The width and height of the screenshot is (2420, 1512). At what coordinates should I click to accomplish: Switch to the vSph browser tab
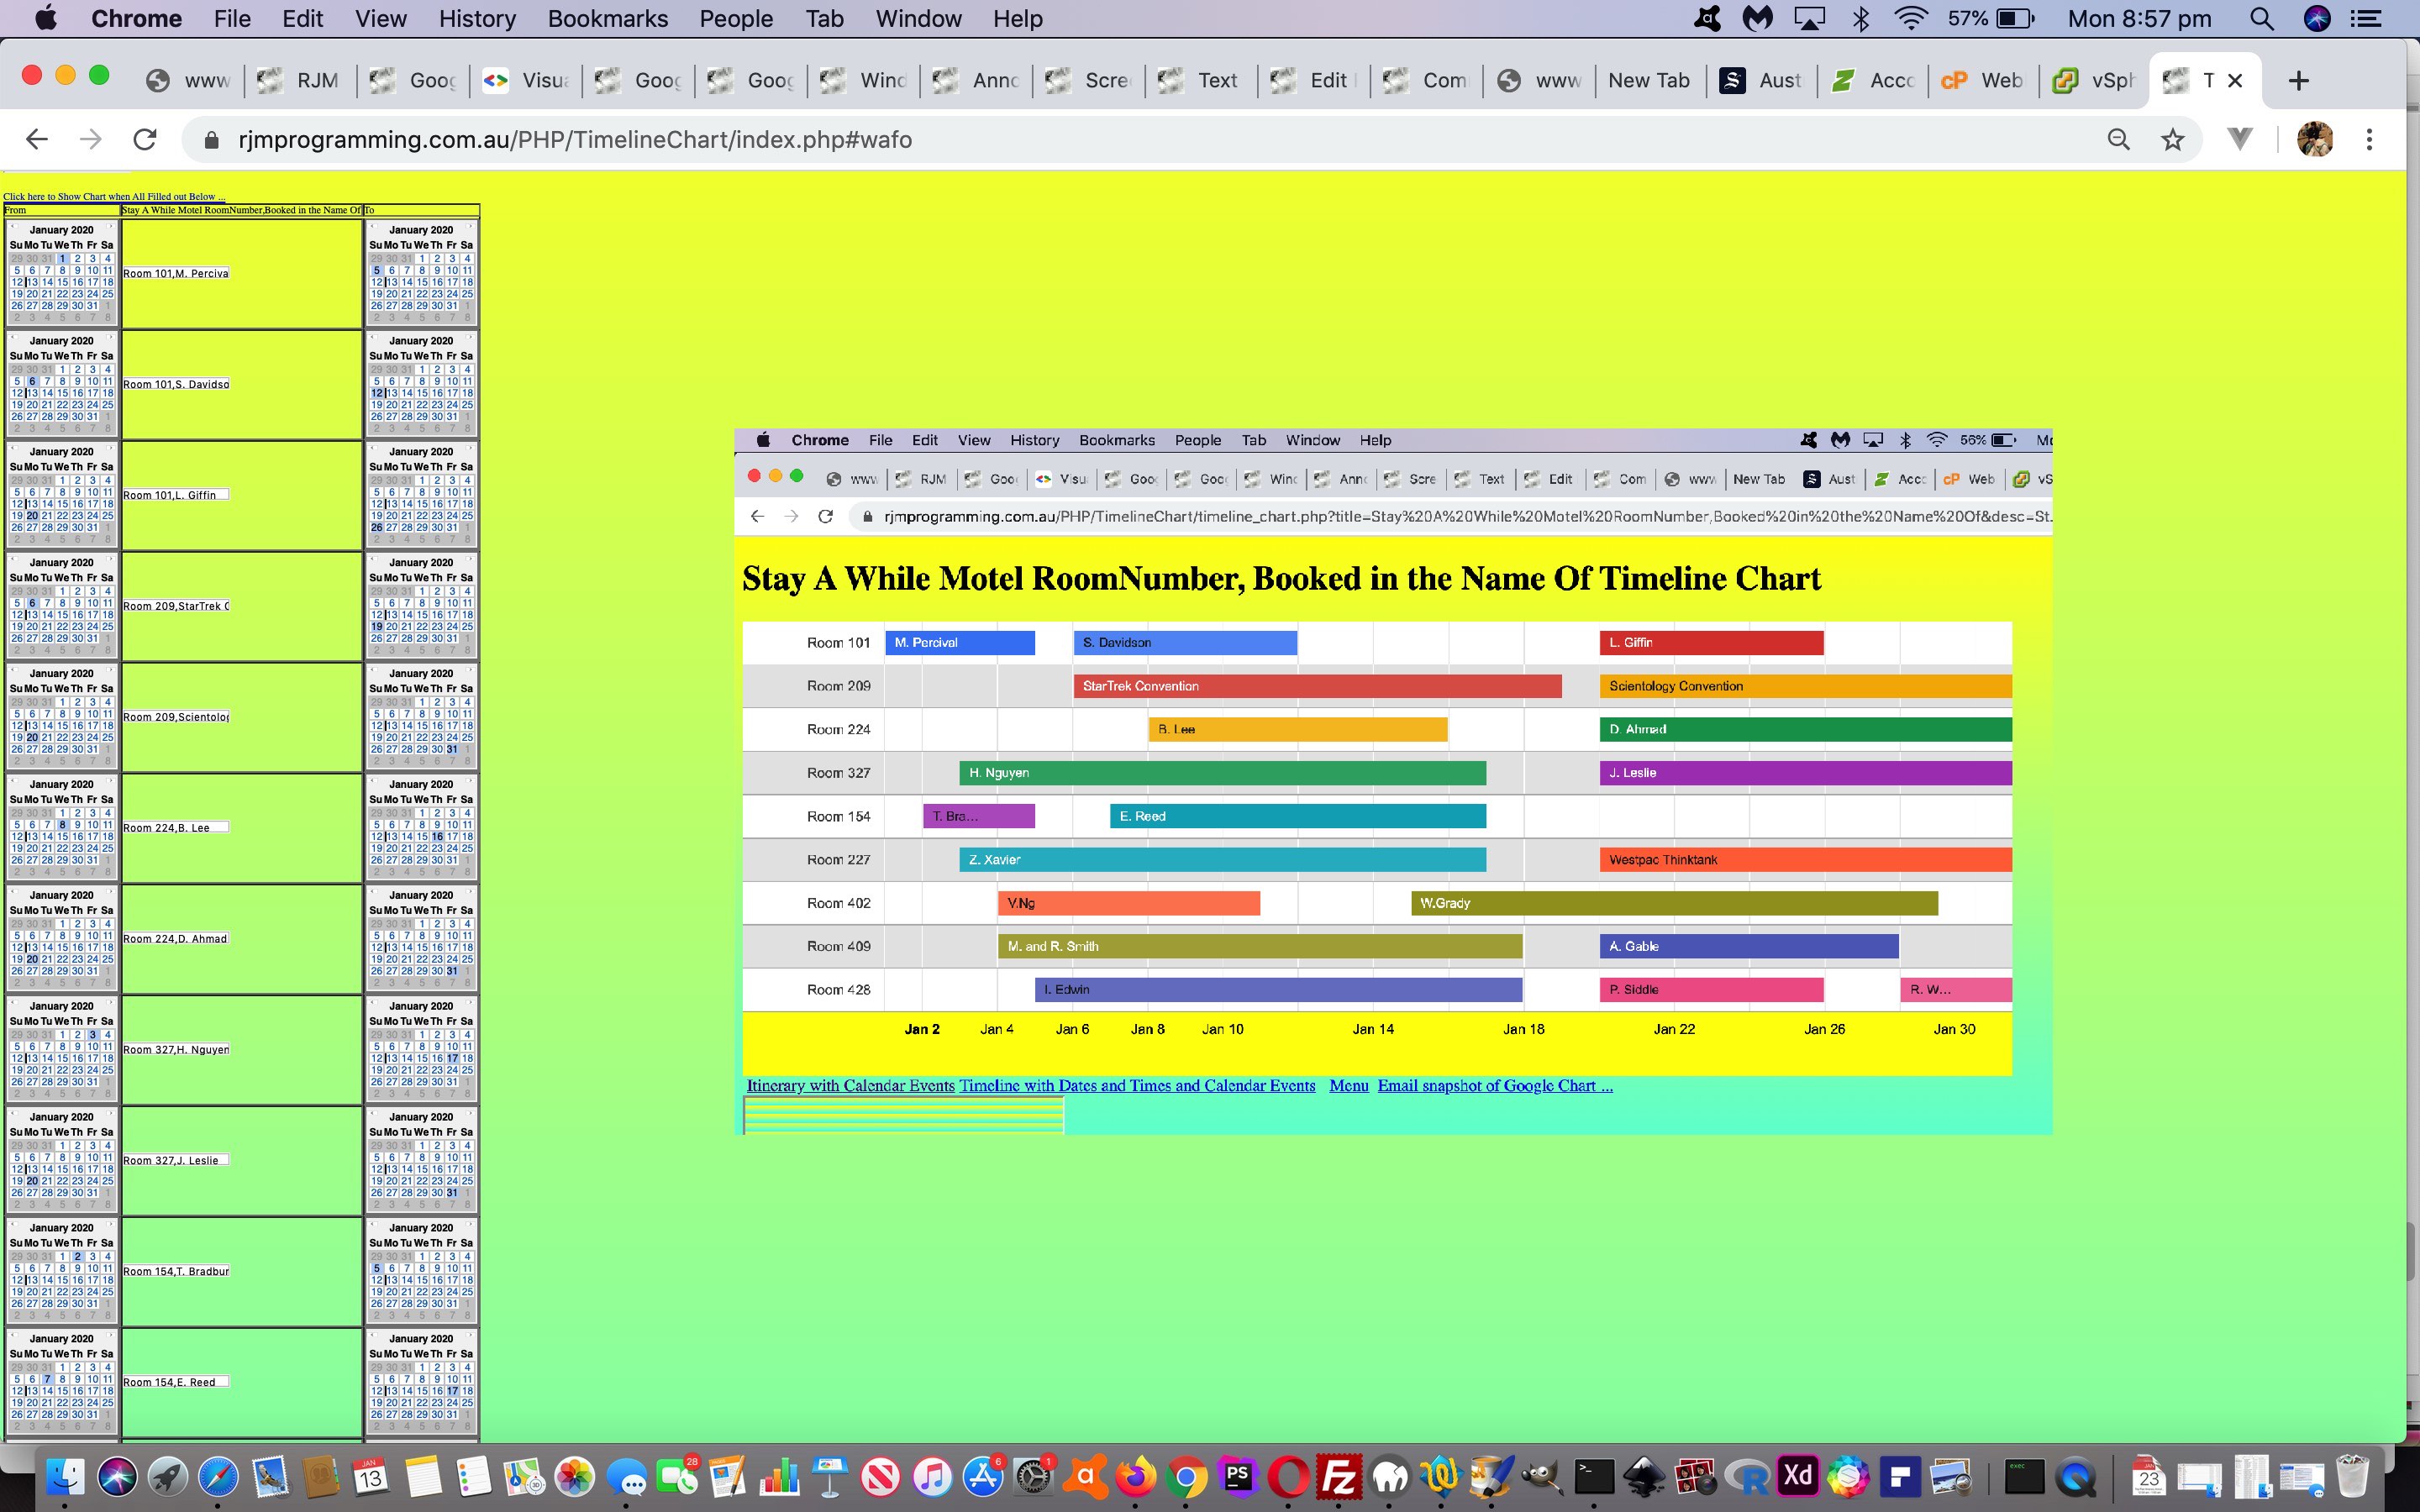(2096, 81)
